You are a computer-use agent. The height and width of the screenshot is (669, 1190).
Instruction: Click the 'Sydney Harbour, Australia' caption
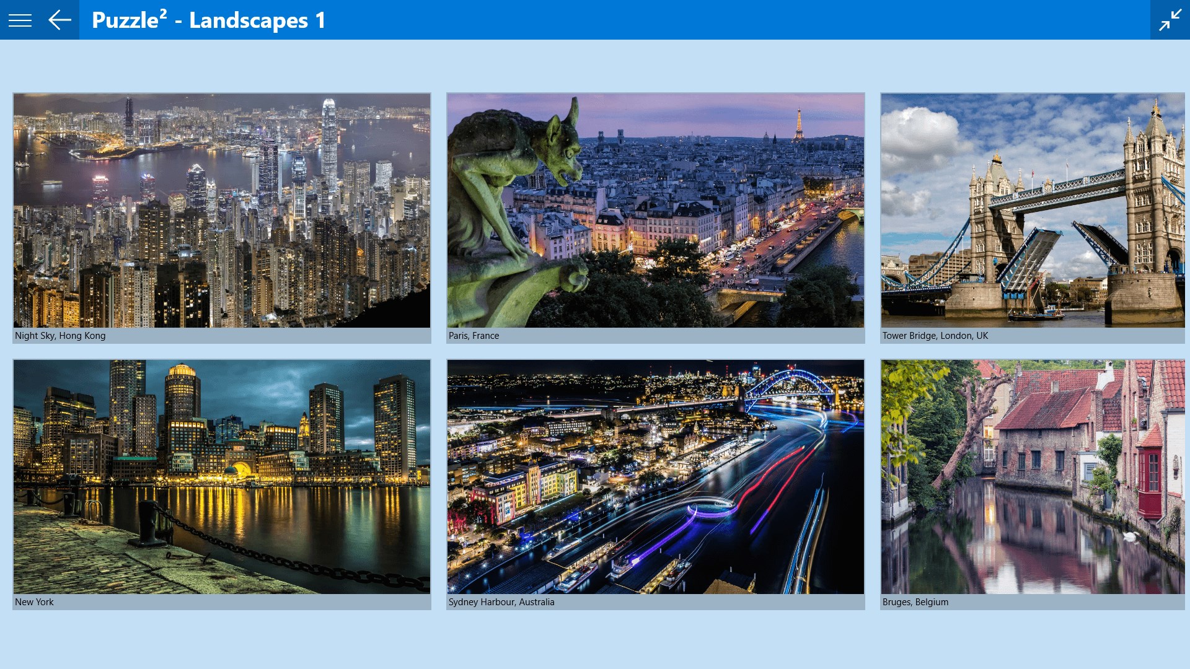(x=501, y=602)
